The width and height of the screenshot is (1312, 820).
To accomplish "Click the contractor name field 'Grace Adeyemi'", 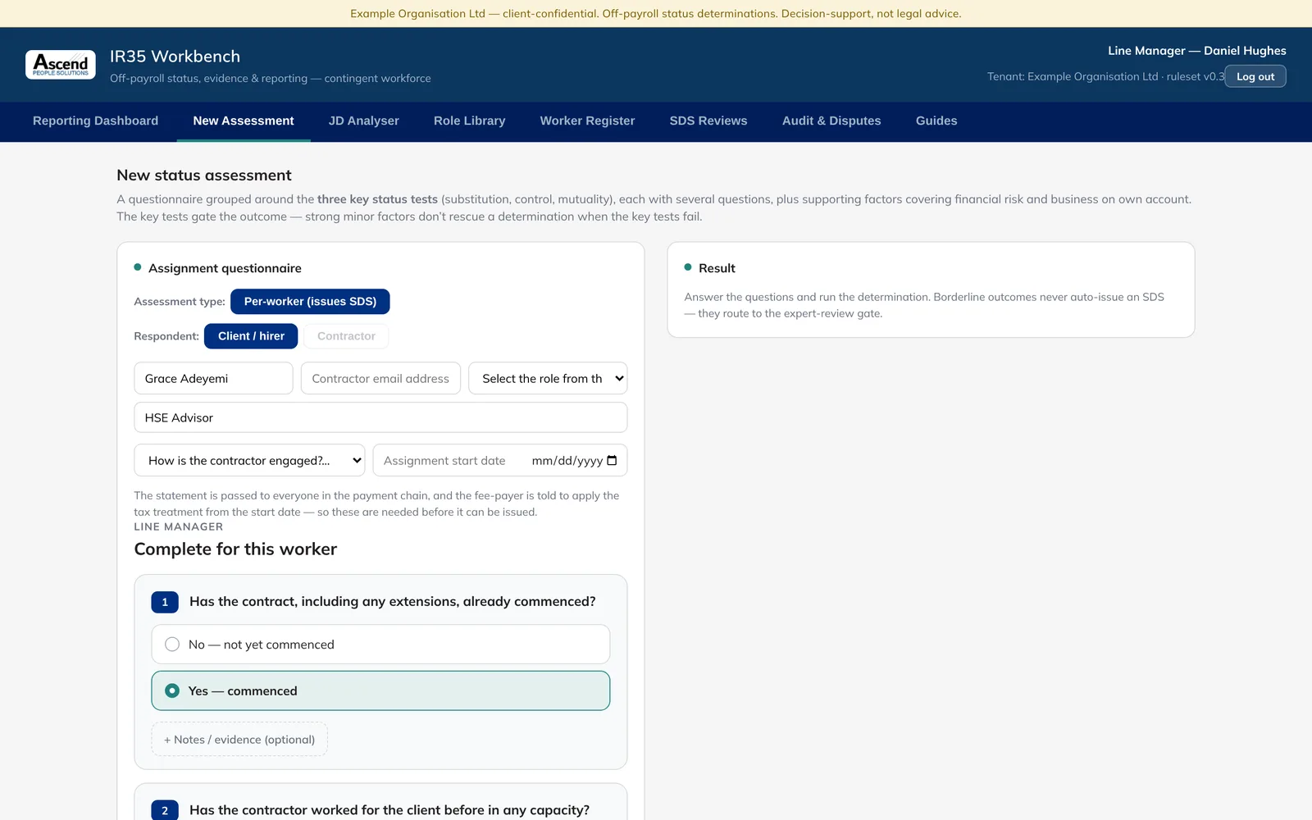I will click(x=213, y=379).
